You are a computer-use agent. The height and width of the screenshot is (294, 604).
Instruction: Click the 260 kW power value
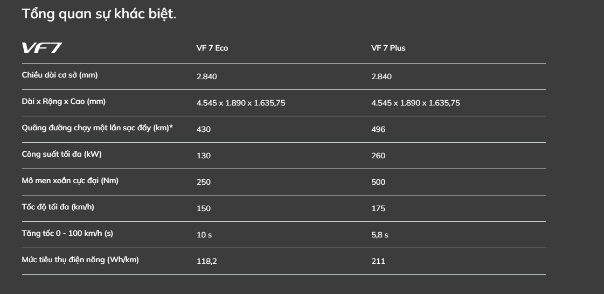point(378,156)
